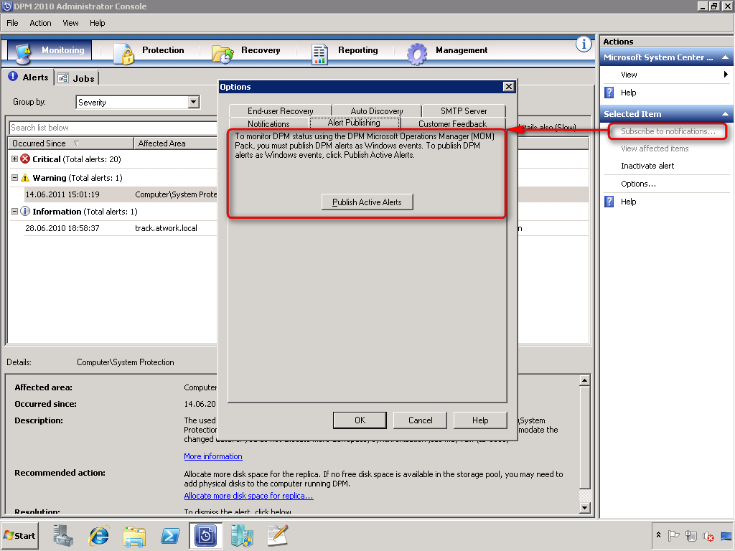735x551 pixels.
Task: Collapse the Information alerts group
Action: tap(14, 212)
